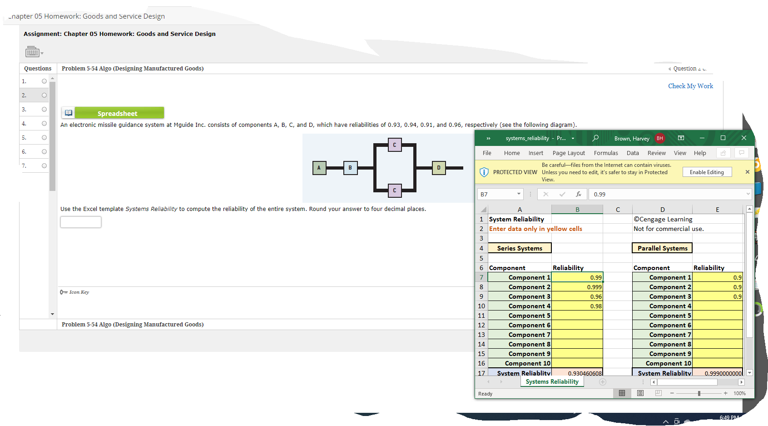Screen dimensions: 768x426
Task: Open the Comments icon in Excel
Action: [x=741, y=153]
